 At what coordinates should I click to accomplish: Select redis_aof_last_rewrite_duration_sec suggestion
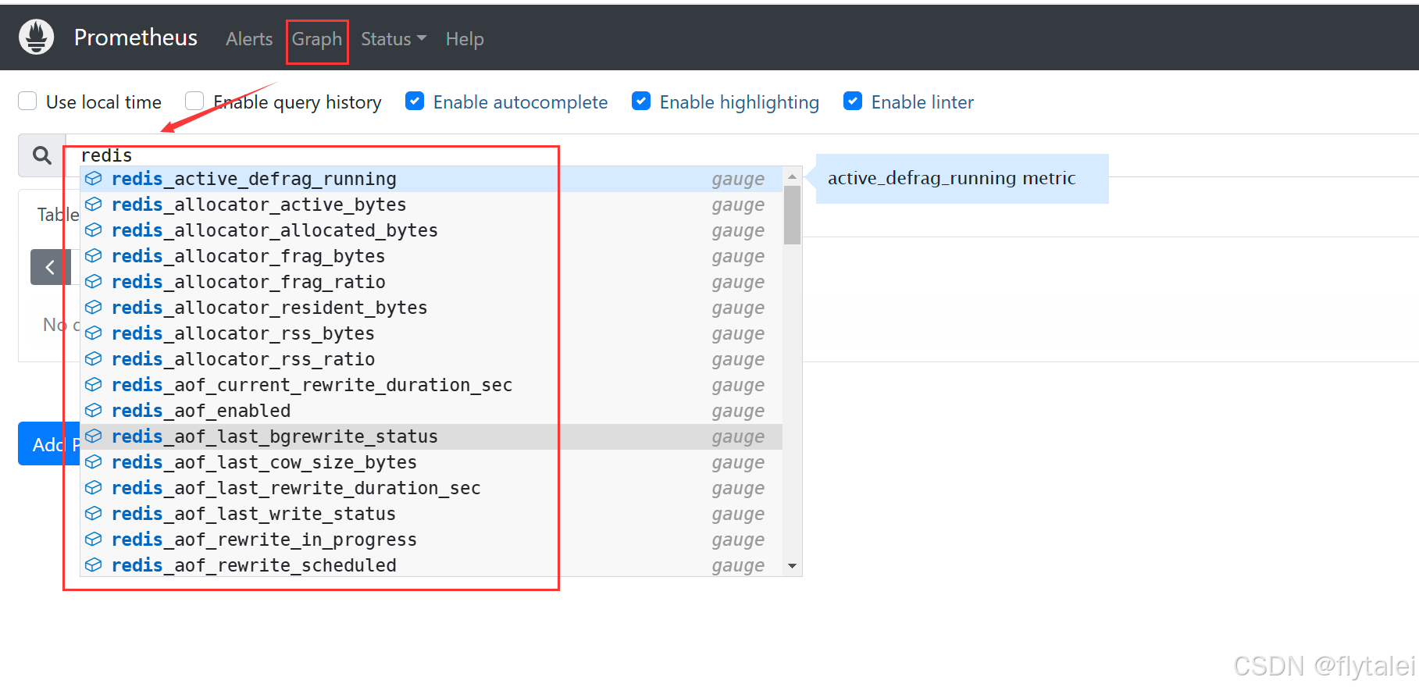(x=431, y=488)
